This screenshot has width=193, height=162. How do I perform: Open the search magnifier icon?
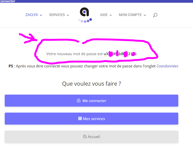(x=155, y=15)
